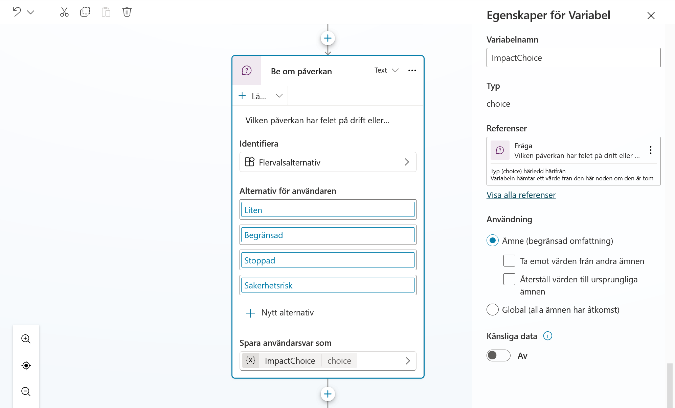Screen dimensions: 675x408
Task: Click the recenter canvas target icon
Action: coord(26,365)
